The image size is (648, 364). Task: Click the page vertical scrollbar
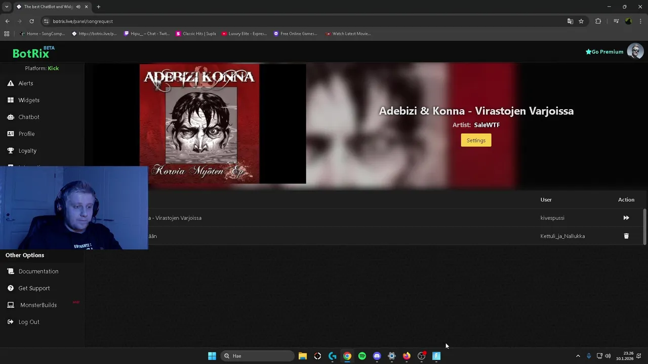point(645,226)
